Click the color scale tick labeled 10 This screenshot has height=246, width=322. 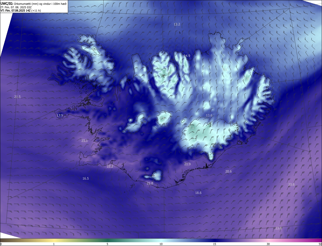coord(161,244)
